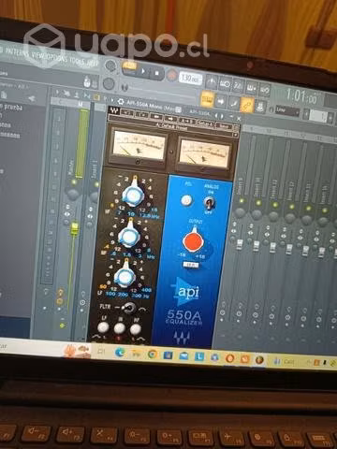Toggle the yellow song/pattern mode button

(129, 65)
